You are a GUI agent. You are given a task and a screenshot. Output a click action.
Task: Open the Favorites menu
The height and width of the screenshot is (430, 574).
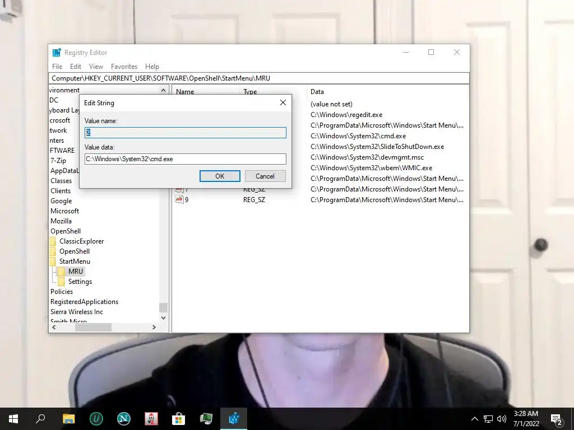click(x=124, y=67)
